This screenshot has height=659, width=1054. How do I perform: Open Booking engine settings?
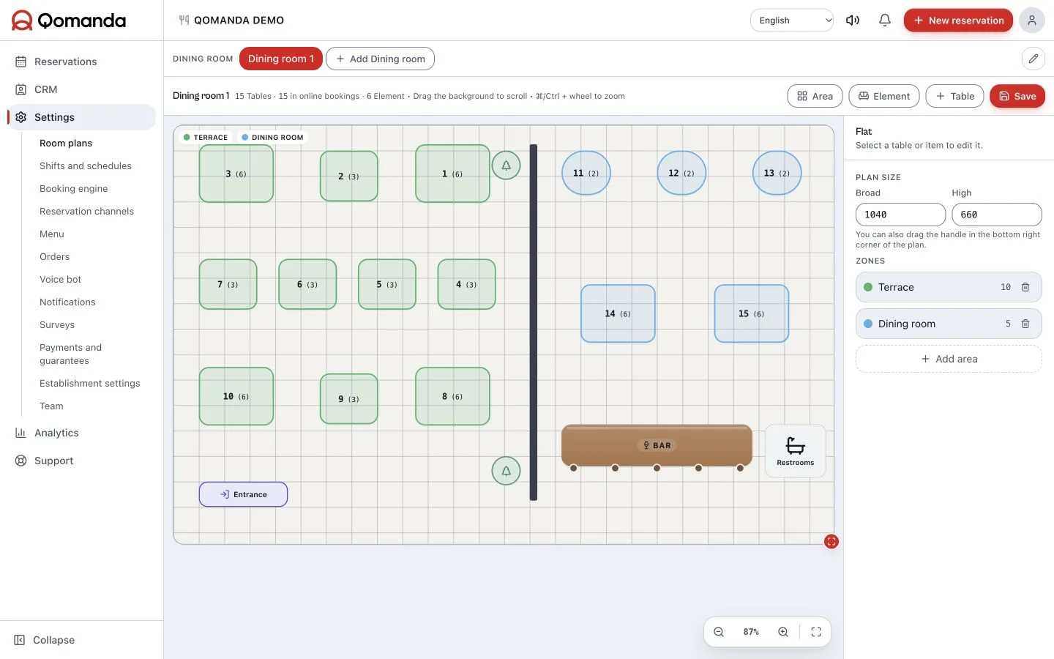(74, 189)
